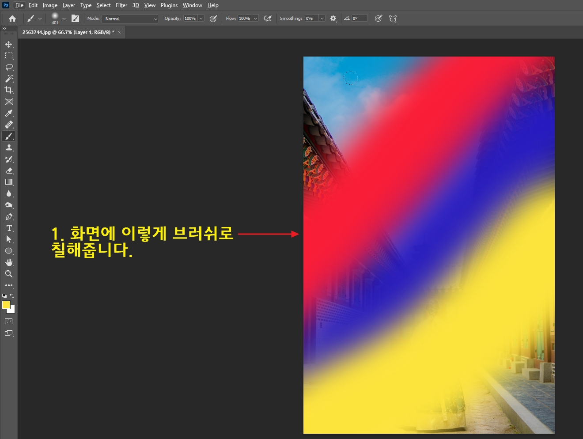Toggle pressure control for opacity
Screen dimensions: 583x439
tap(213, 19)
